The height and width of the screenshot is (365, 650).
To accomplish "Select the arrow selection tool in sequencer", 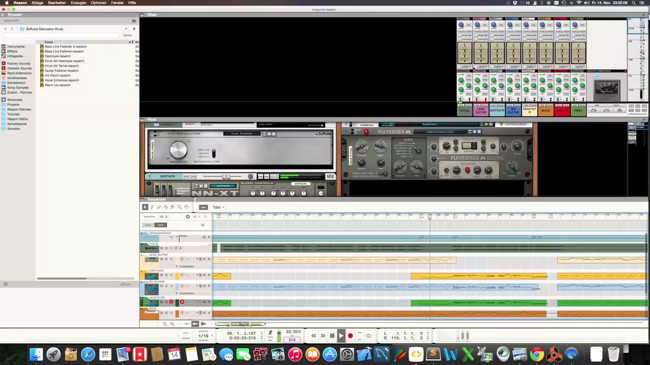I will (x=145, y=207).
